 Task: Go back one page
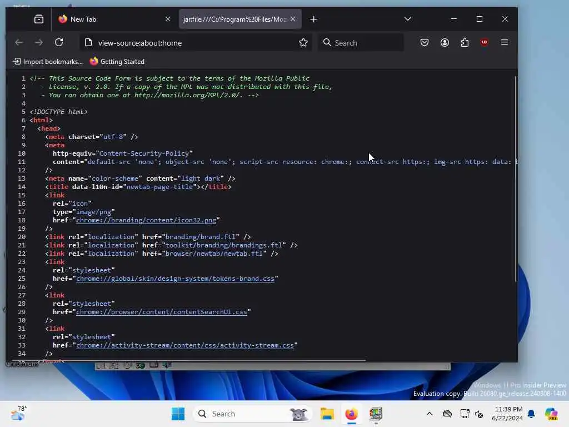tap(19, 42)
